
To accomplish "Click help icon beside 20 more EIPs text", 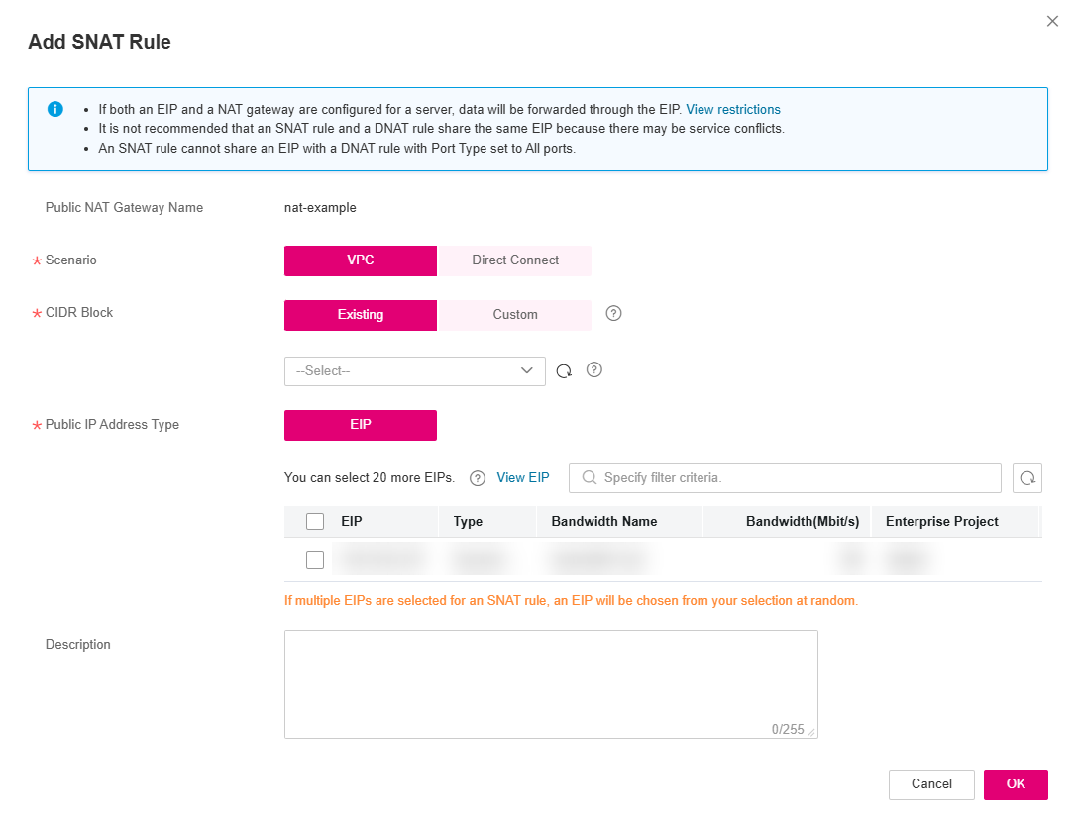I will click(x=478, y=478).
